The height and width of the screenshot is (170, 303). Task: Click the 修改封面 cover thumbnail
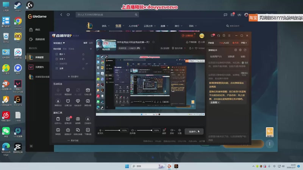point(106,45)
